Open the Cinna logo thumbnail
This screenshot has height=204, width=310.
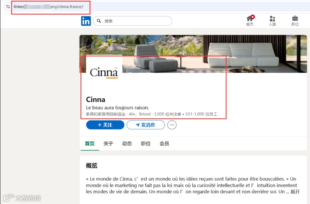click(104, 72)
